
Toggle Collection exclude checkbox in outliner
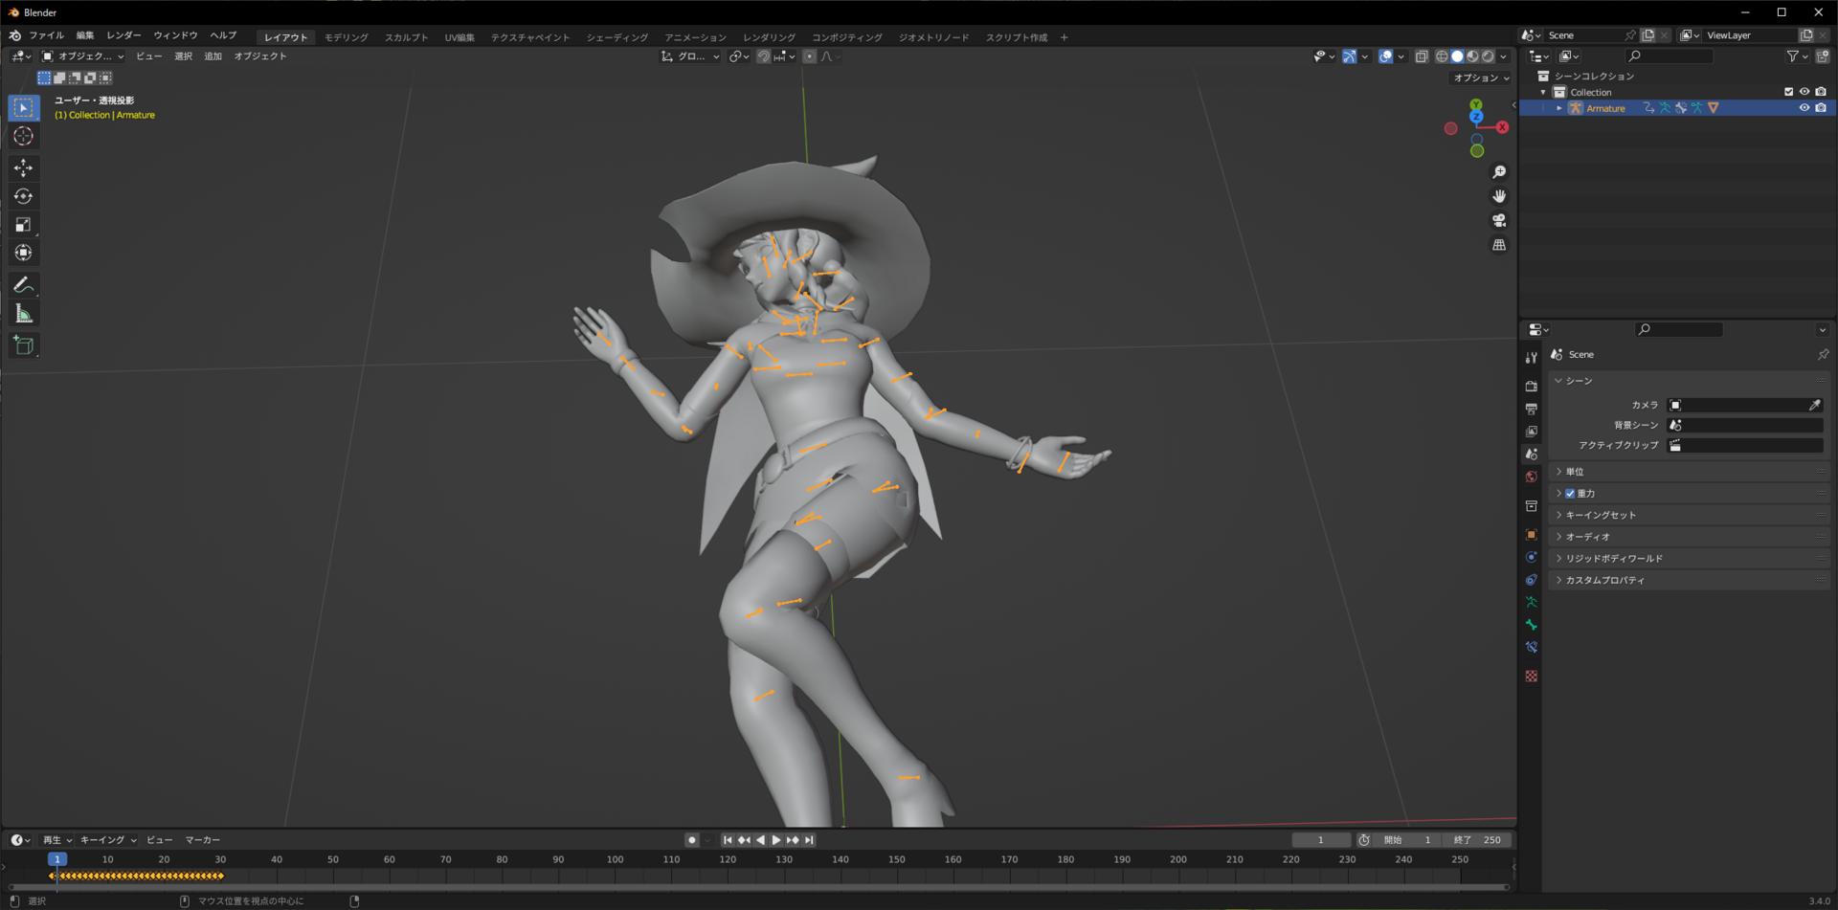point(1788,92)
